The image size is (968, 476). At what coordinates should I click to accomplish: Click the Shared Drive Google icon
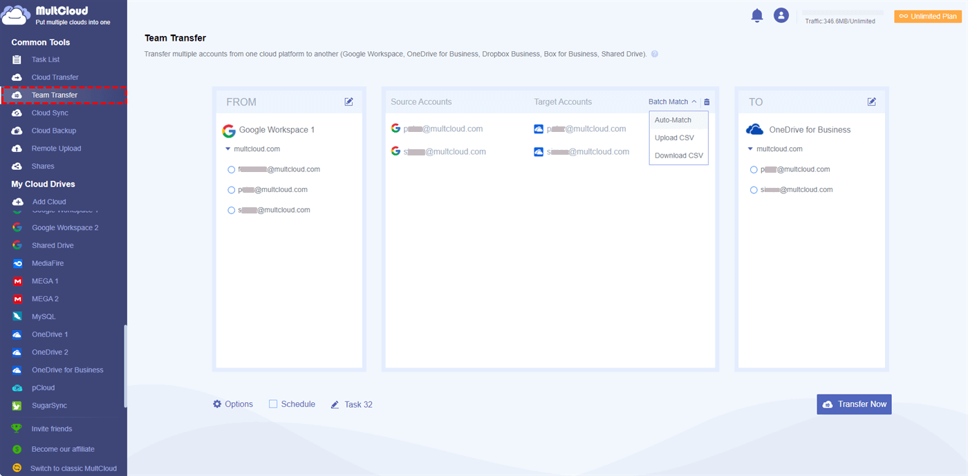point(17,245)
